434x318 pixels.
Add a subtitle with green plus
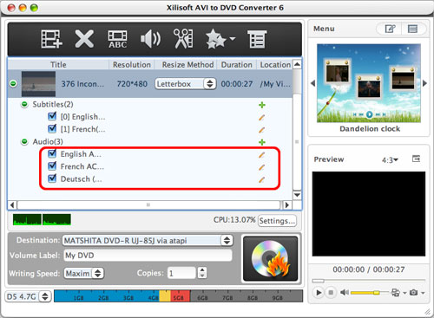click(262, 105)
